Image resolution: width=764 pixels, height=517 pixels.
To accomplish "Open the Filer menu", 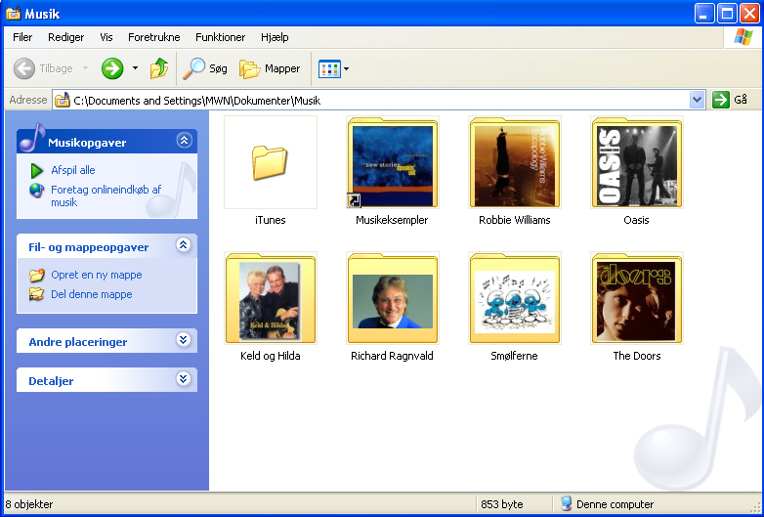I will [x=22, y=37].
